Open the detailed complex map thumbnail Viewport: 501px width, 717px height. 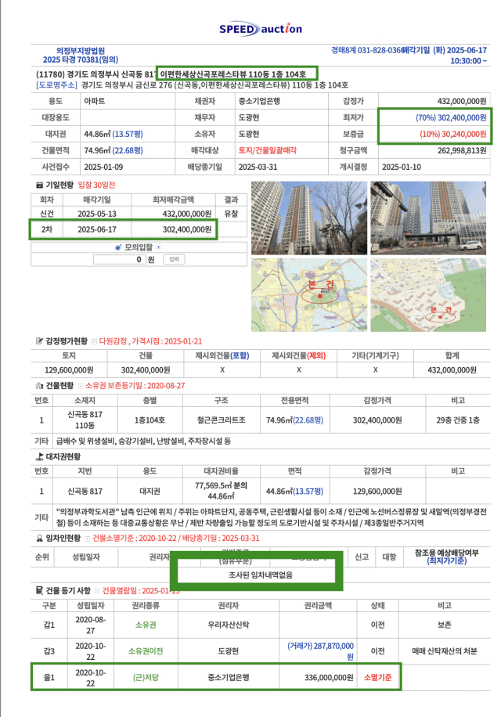[428, 295]
